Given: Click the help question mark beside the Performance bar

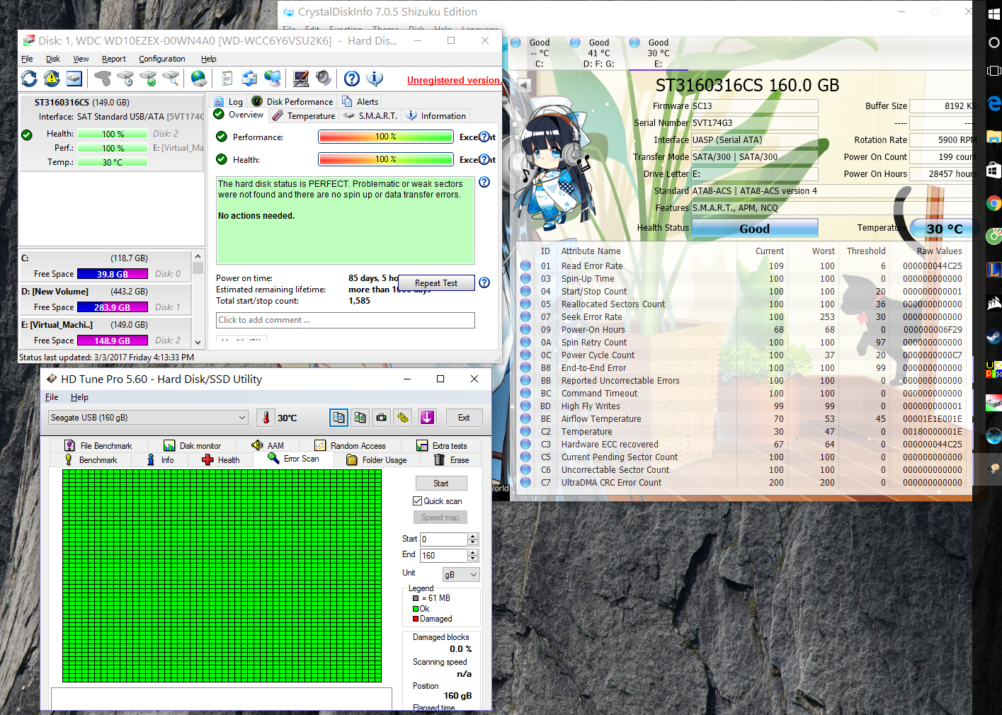Looking at the screenshot, I should tap(485, 137).
